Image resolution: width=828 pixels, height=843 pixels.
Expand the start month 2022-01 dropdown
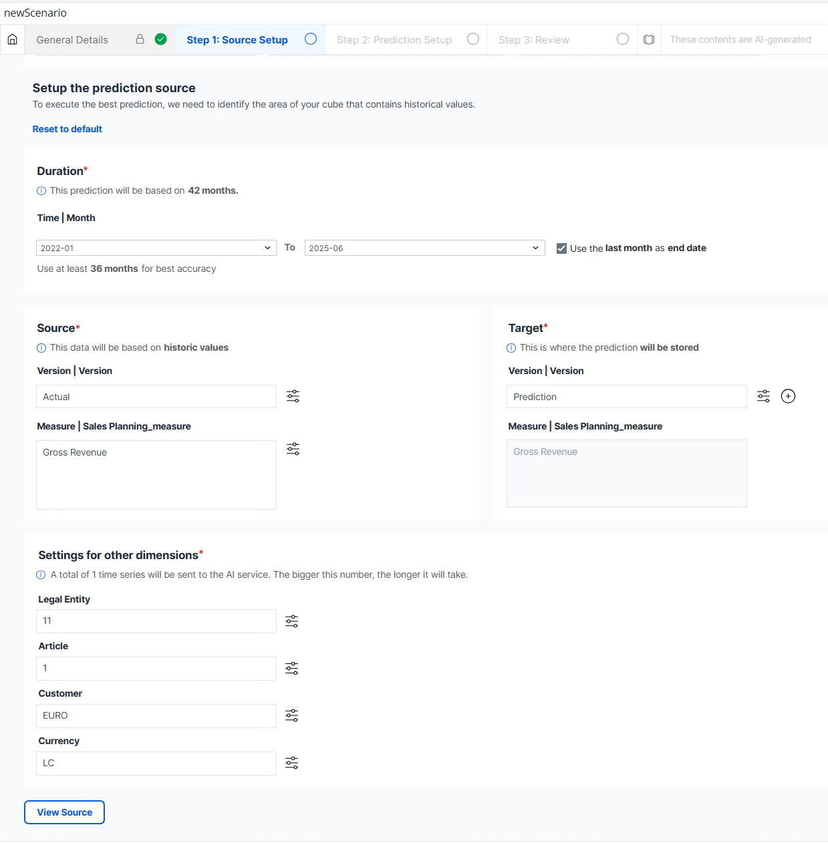156,248
